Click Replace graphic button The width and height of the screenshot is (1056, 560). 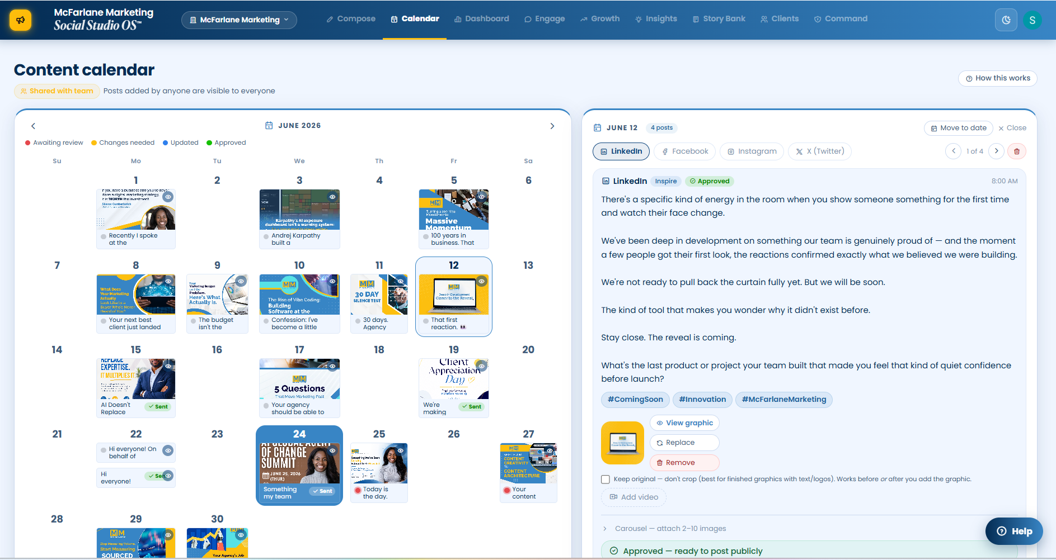coord(684,443)
